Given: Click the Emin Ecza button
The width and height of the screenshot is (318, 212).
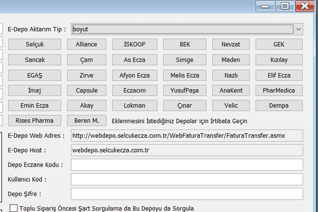Looking at the screenshot, I should tap(34, 105).
